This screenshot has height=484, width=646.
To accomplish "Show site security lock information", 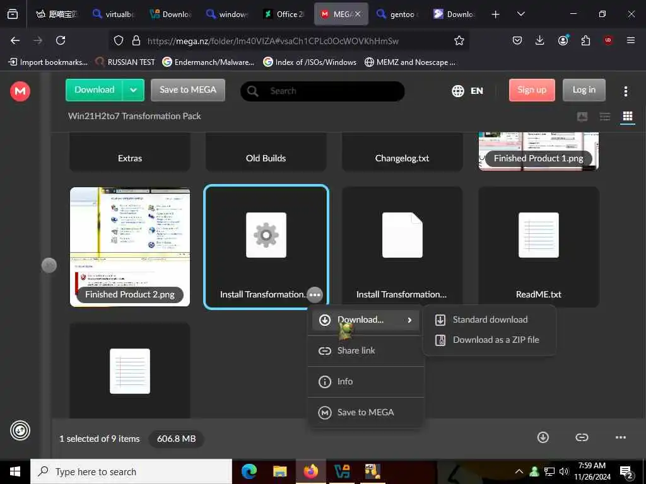I will [136, 40].
